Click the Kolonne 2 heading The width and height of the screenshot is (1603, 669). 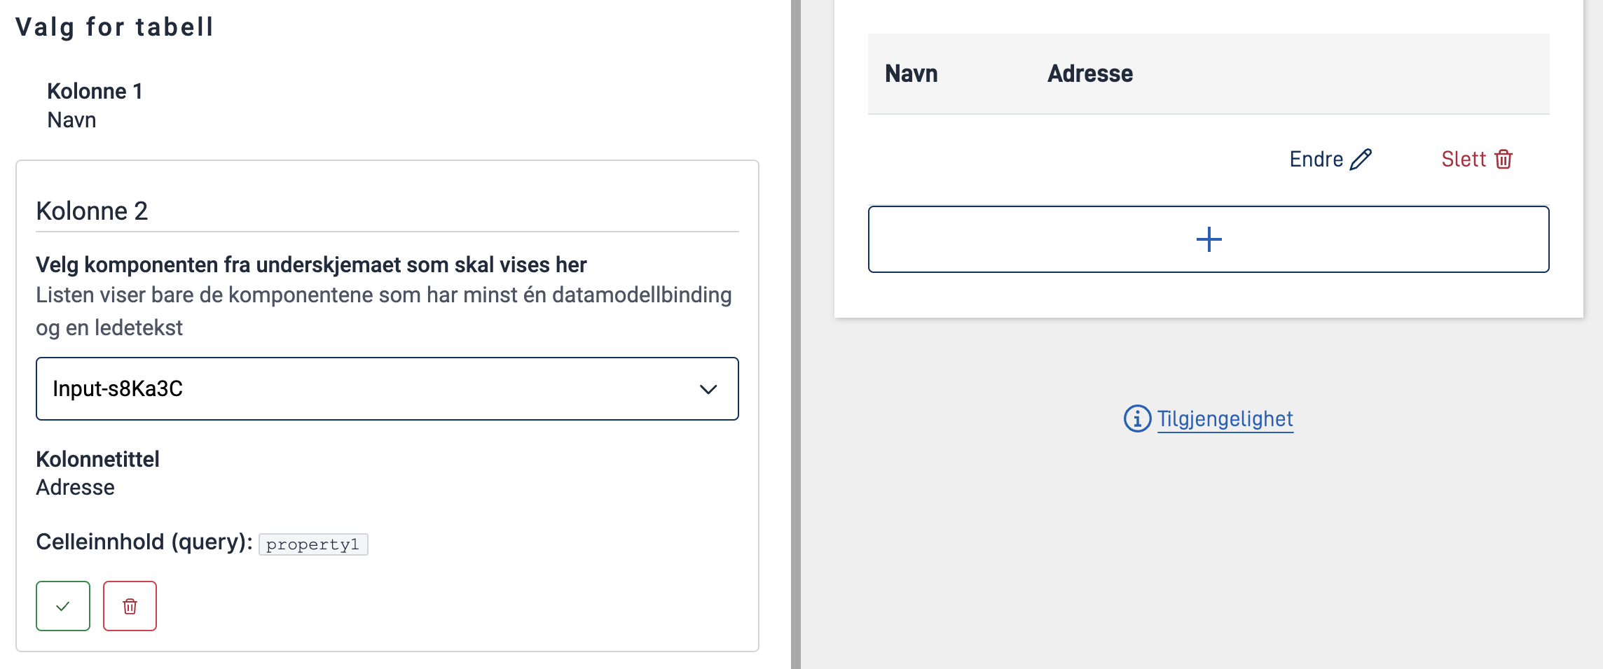coord(92,211)
